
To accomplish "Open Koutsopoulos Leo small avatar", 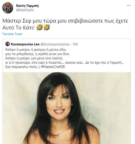I will (x=8, y=44).
